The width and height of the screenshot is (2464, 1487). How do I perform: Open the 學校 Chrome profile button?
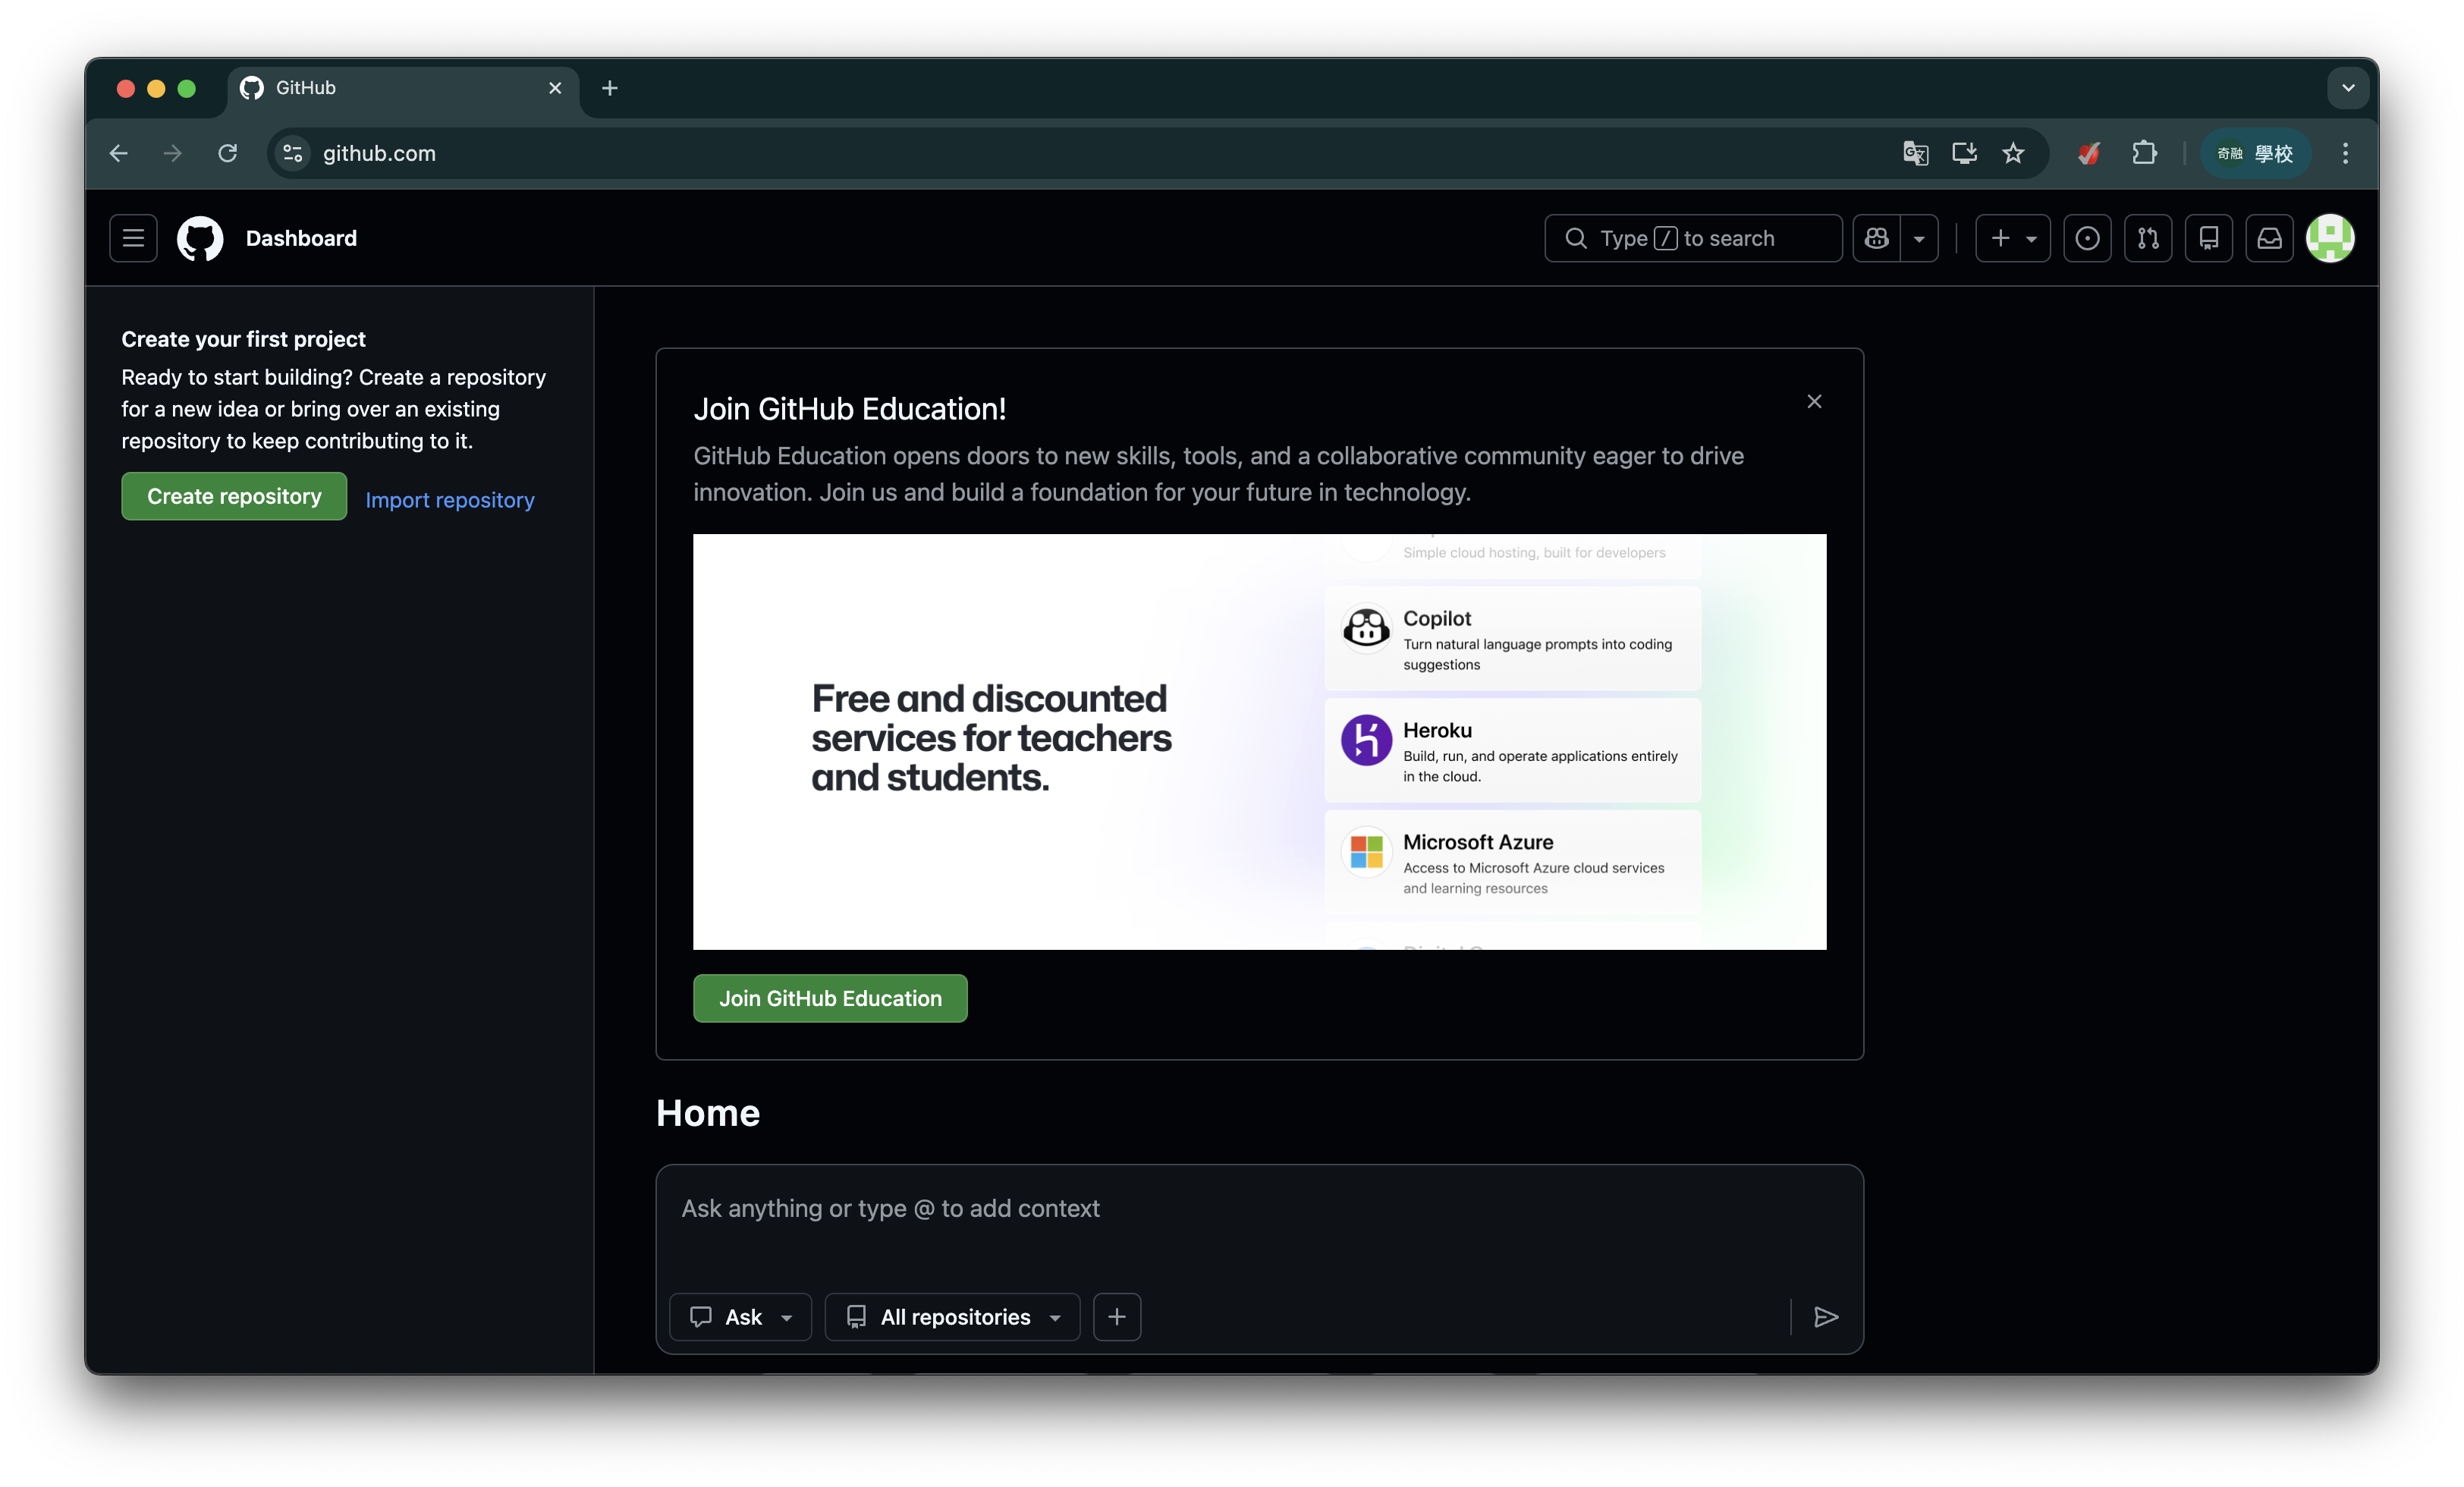click(x=2255, y=153)
